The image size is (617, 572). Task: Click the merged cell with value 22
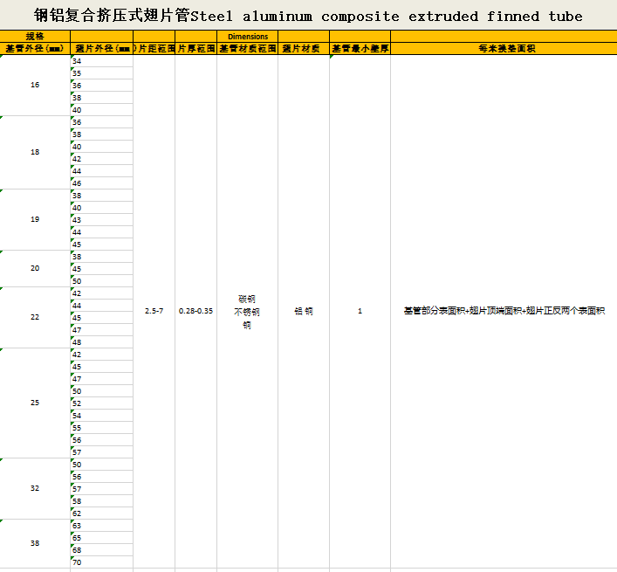click(35, 317)
